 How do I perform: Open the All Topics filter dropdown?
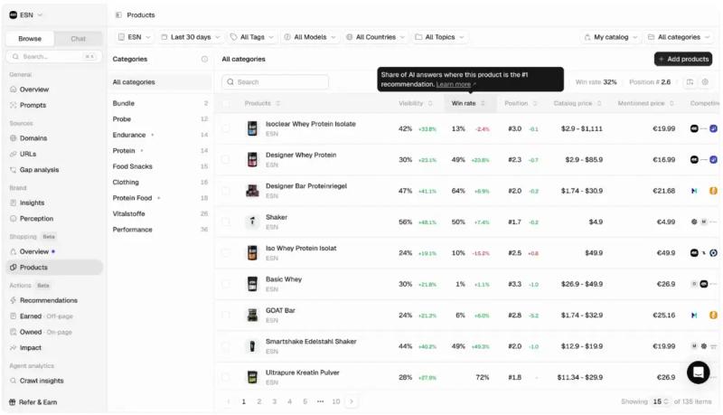(439, 37)
